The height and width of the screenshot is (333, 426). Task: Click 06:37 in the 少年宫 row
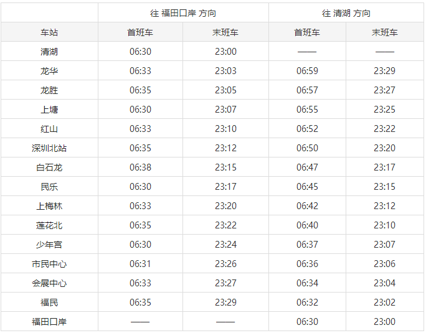307,245
